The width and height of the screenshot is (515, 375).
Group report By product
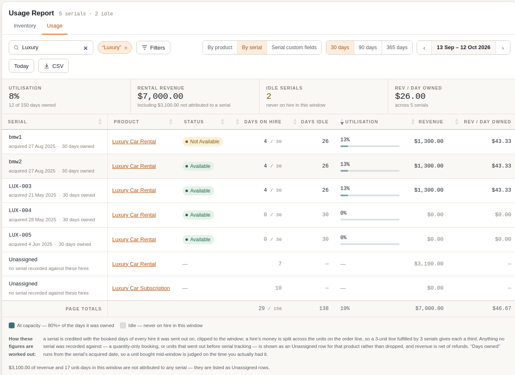pyautogui.click(x=220, y=47)
